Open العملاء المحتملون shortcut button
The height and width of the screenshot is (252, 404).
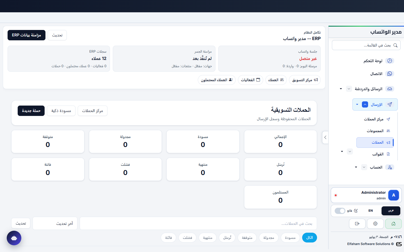[x=217, y=80]
